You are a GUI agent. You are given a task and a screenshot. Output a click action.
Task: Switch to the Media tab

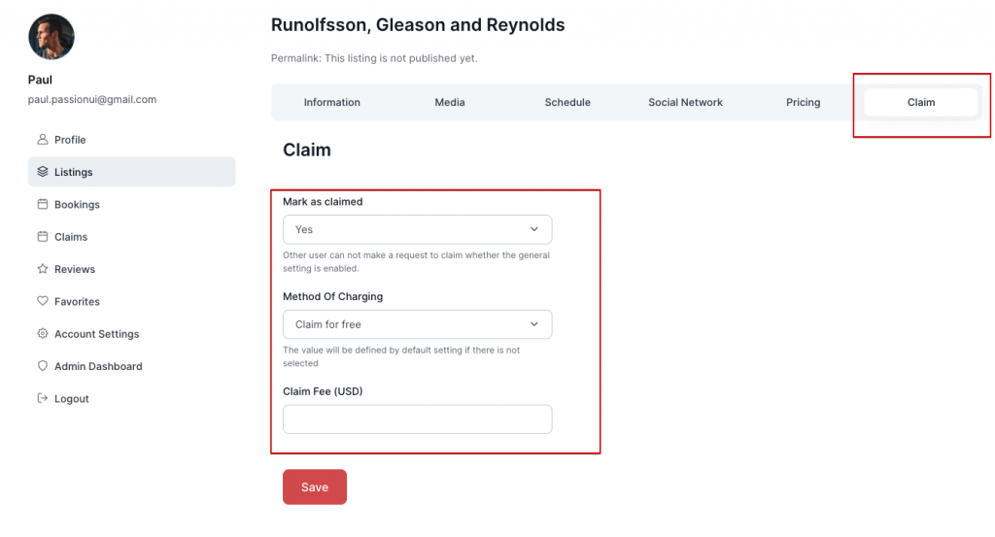(x=450, y=102)
